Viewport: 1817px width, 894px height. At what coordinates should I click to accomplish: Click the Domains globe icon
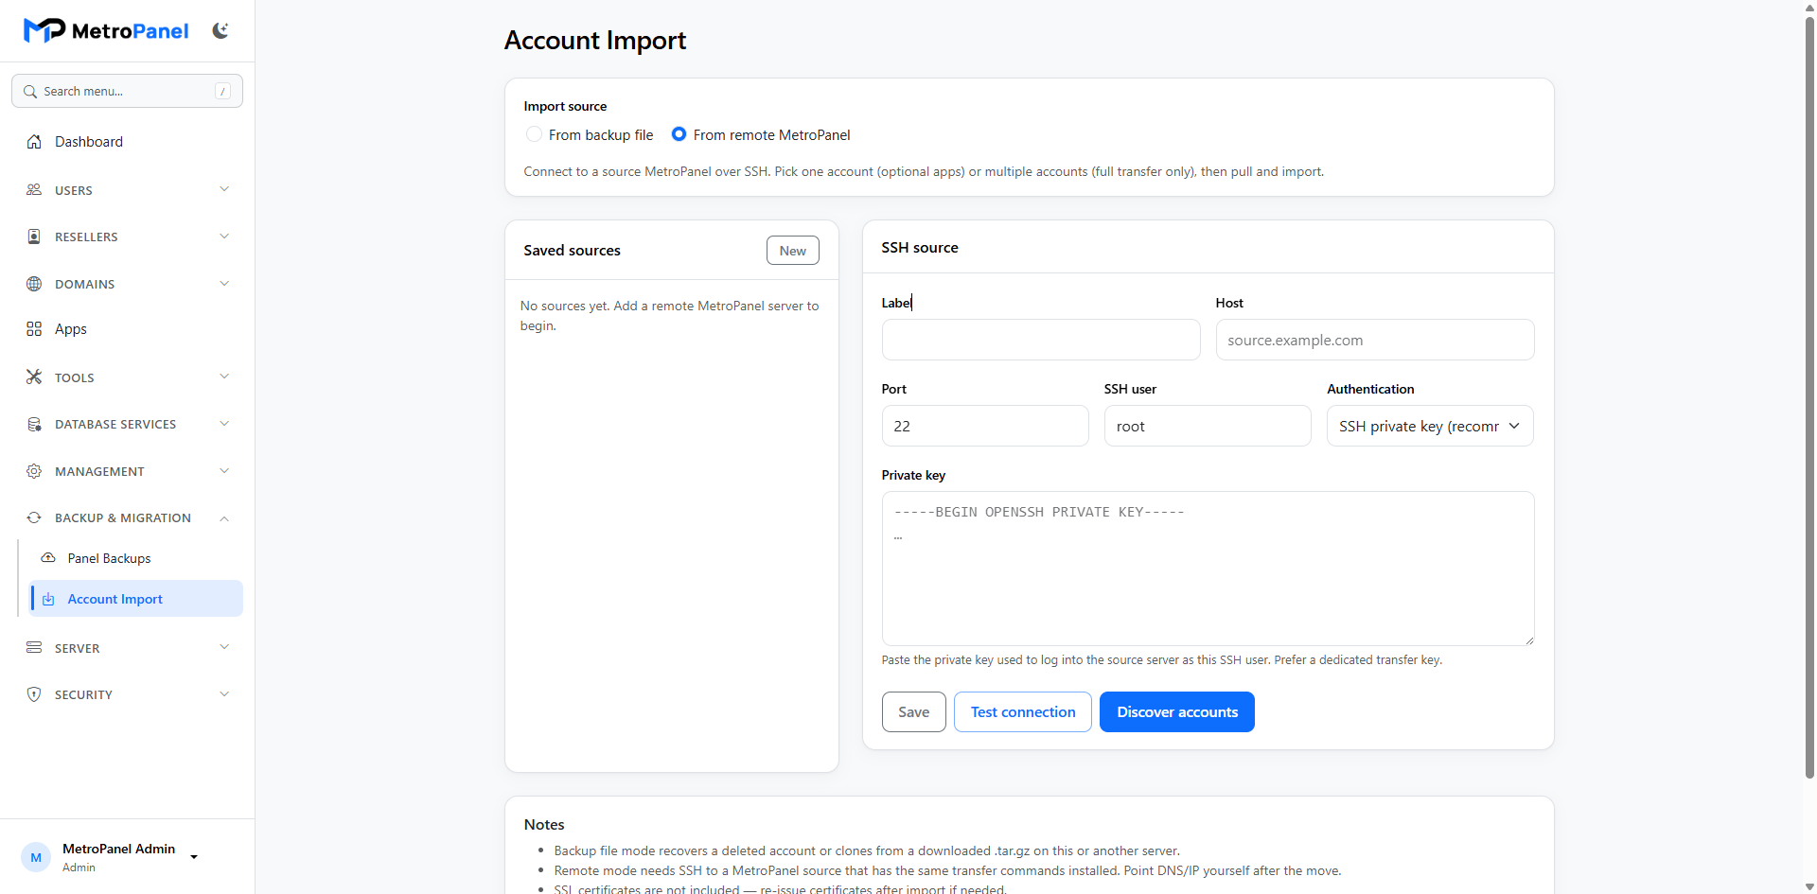point(34,284)
